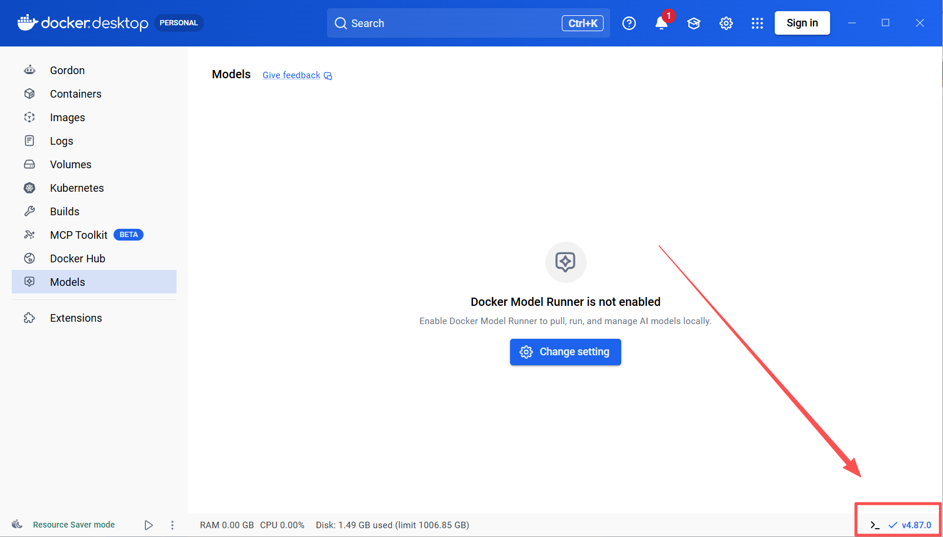The width and height of the screenshot is (943, 537).
Task: Close the Docker Desktop window
Action: coord(920,23)
